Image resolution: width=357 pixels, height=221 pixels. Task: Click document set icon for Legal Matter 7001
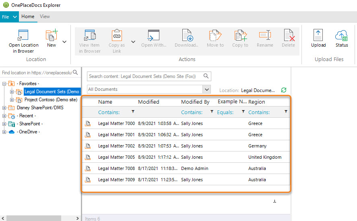click(88, 135)
